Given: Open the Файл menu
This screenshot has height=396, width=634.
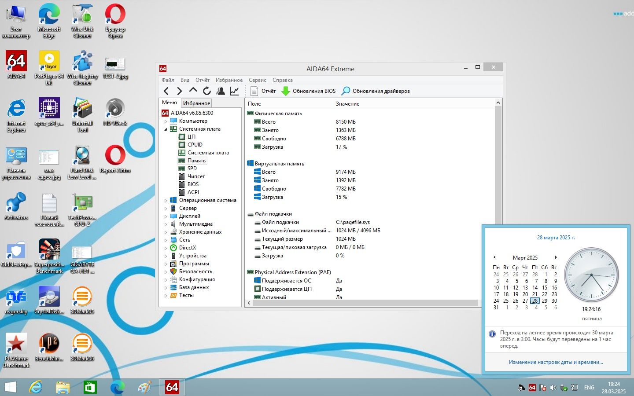Looking at the screenshot, I should pyautogui.click(x=168, y=80).
